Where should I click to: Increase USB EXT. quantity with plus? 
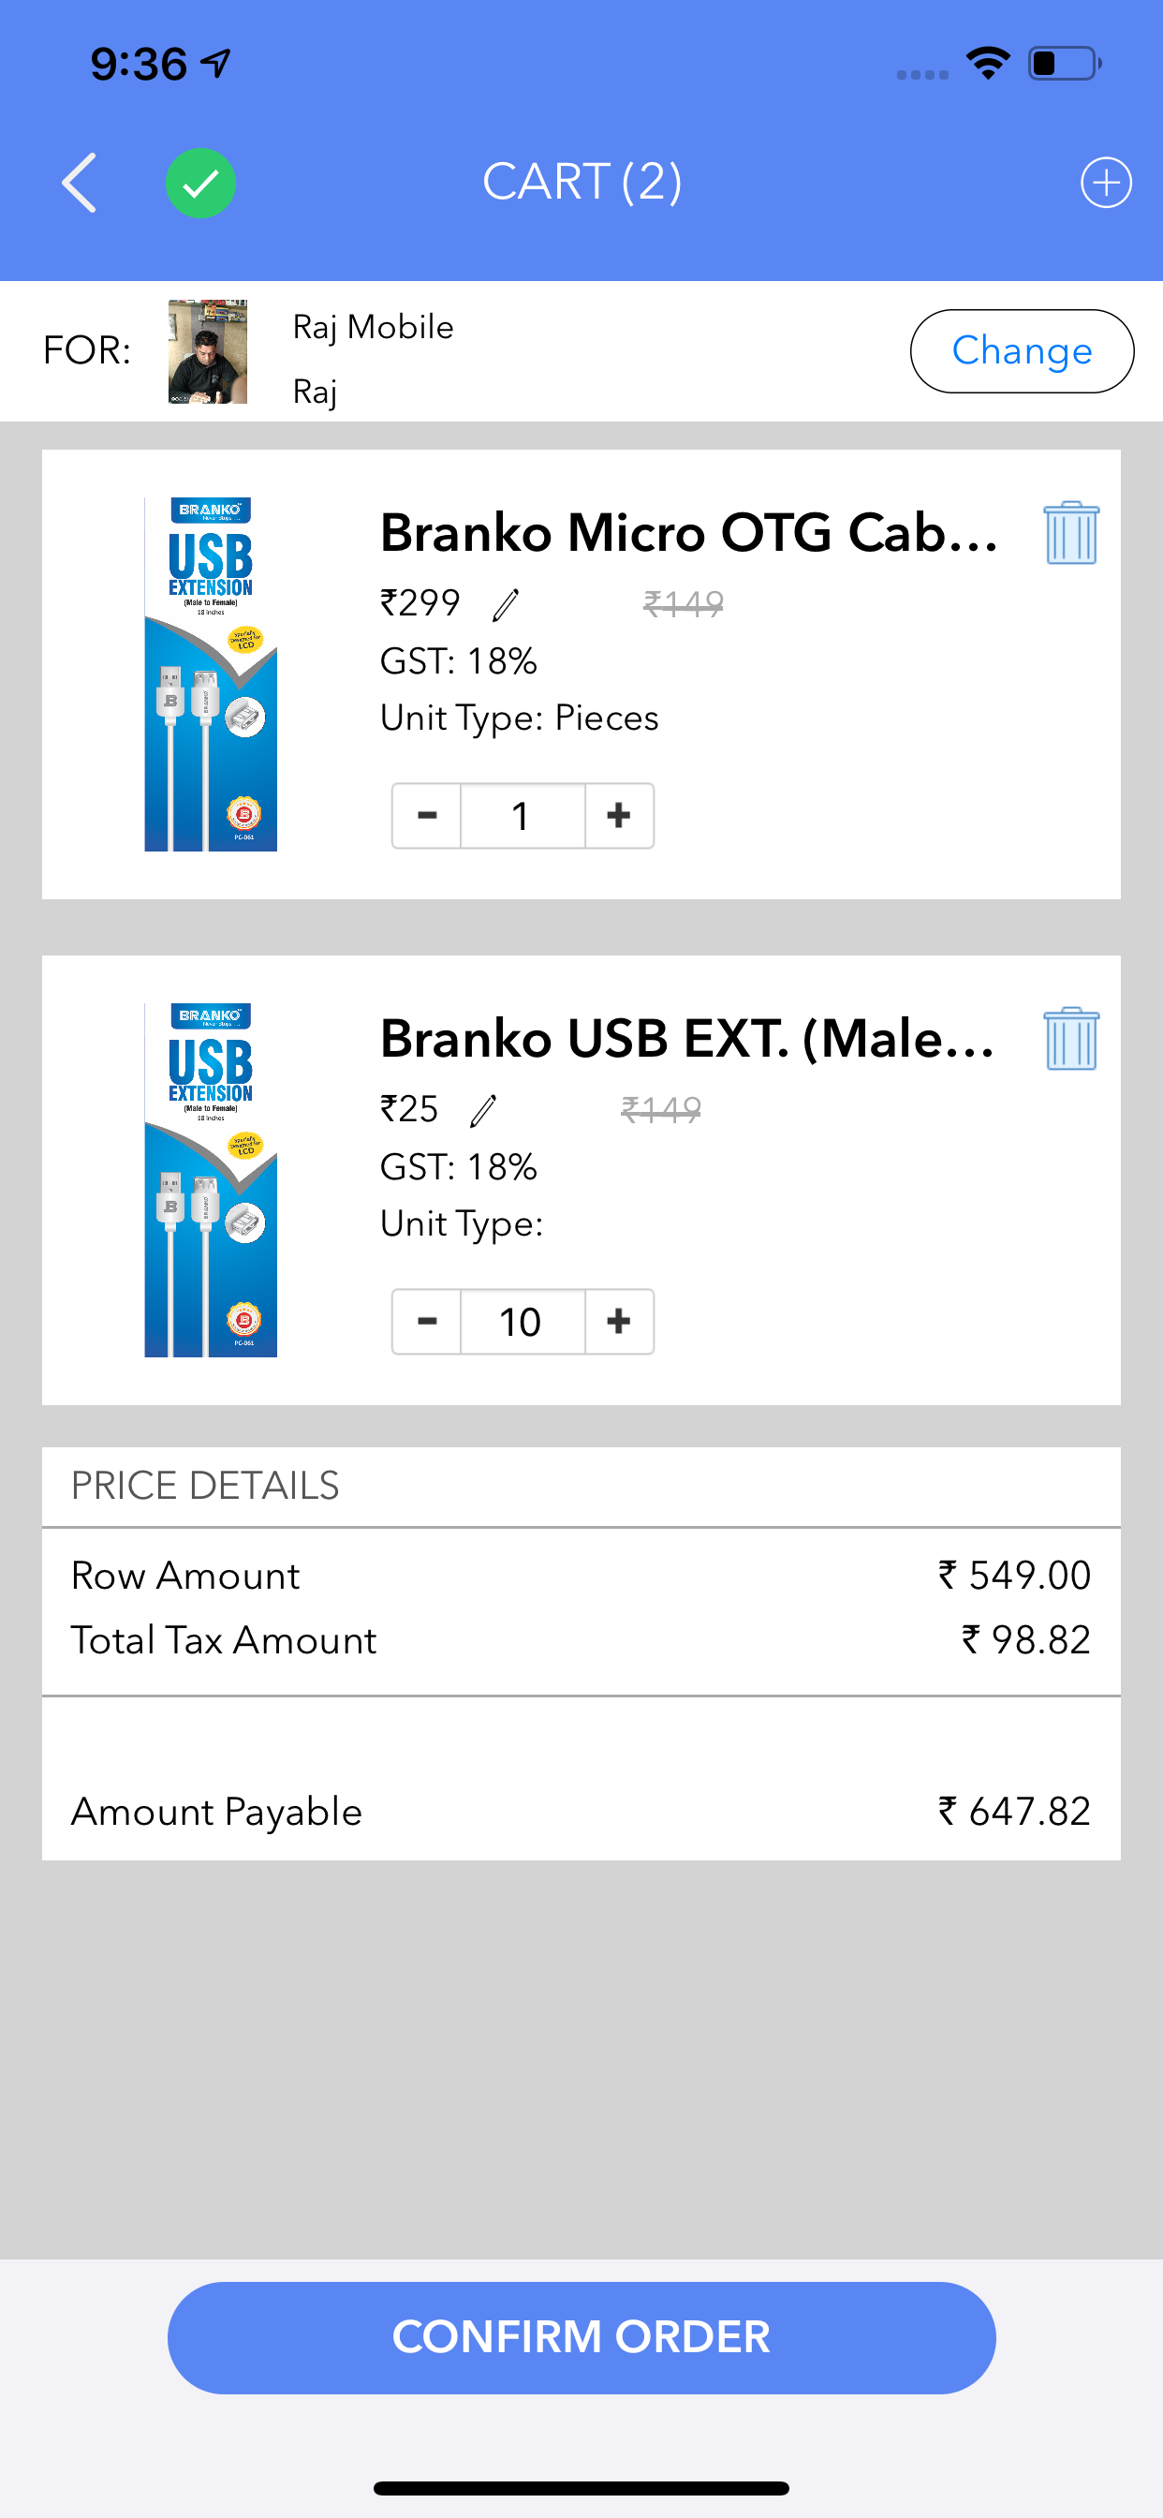(x=619, y=1322)
